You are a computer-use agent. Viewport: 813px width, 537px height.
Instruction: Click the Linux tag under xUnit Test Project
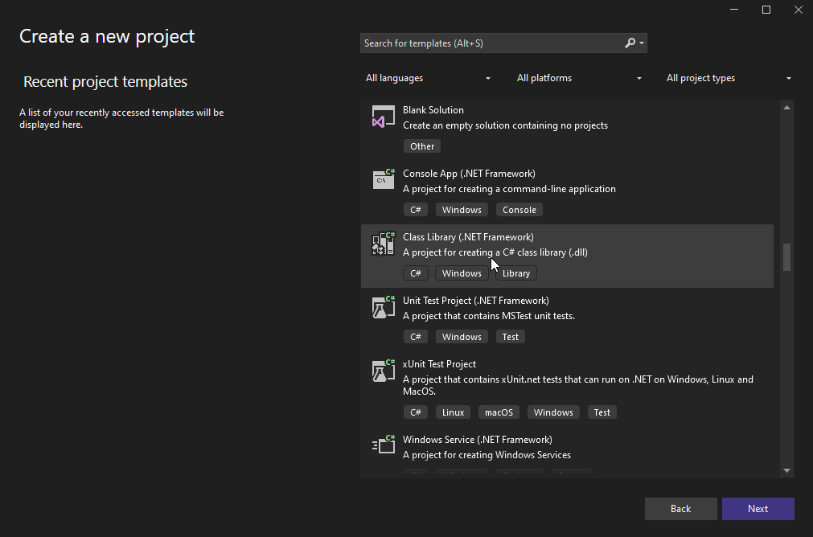[453, 412]
